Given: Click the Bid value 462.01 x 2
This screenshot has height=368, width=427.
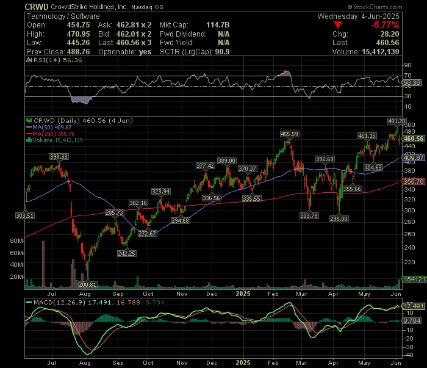Looking at the screenshot, I should 134,34.
